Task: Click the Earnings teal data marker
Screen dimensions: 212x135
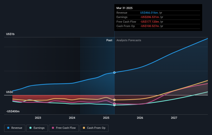Action: coord(114,105)
